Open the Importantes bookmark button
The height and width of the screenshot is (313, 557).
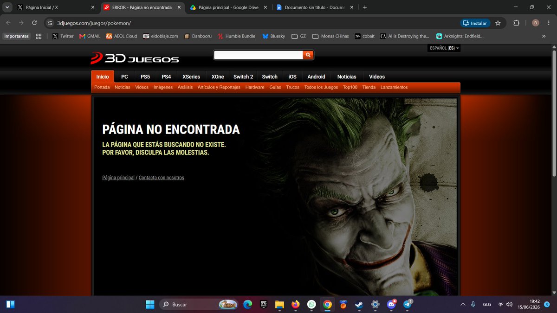[x=16, y=36]
